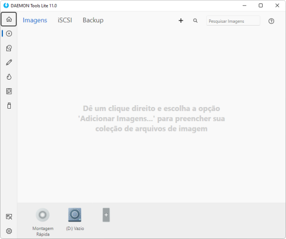Add a new virtual drive with plus tile
The image size is (286, 239).
[x=106, y=215]
